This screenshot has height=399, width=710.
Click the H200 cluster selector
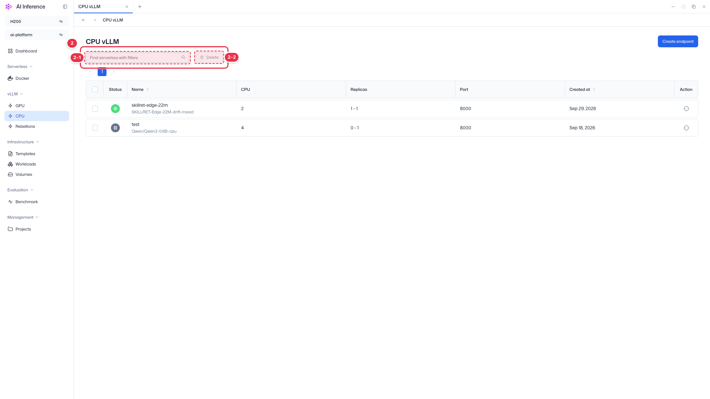click(x=37, y=21)
